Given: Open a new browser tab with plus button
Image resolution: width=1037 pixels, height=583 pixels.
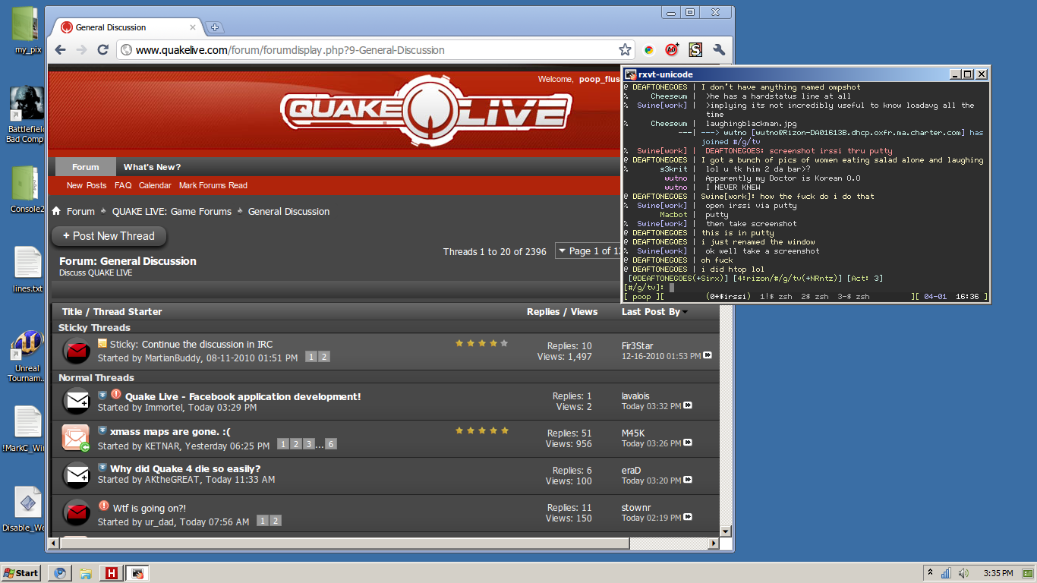Looking at the screenshot, I should [215, 27].
